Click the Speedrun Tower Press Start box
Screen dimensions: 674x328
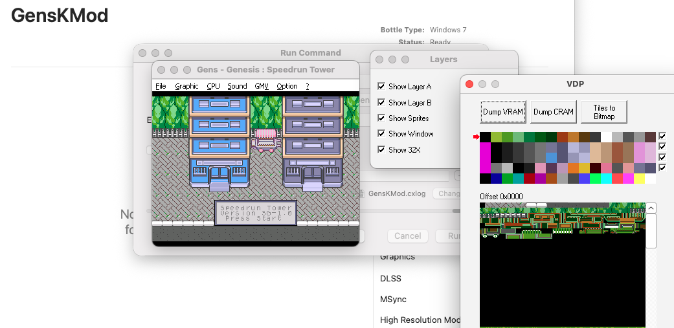point(256,212)
